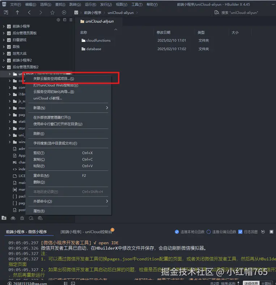Click the binoculars search icon at sidebar bottom
The image size is (276, 285).
pos(13,218)
